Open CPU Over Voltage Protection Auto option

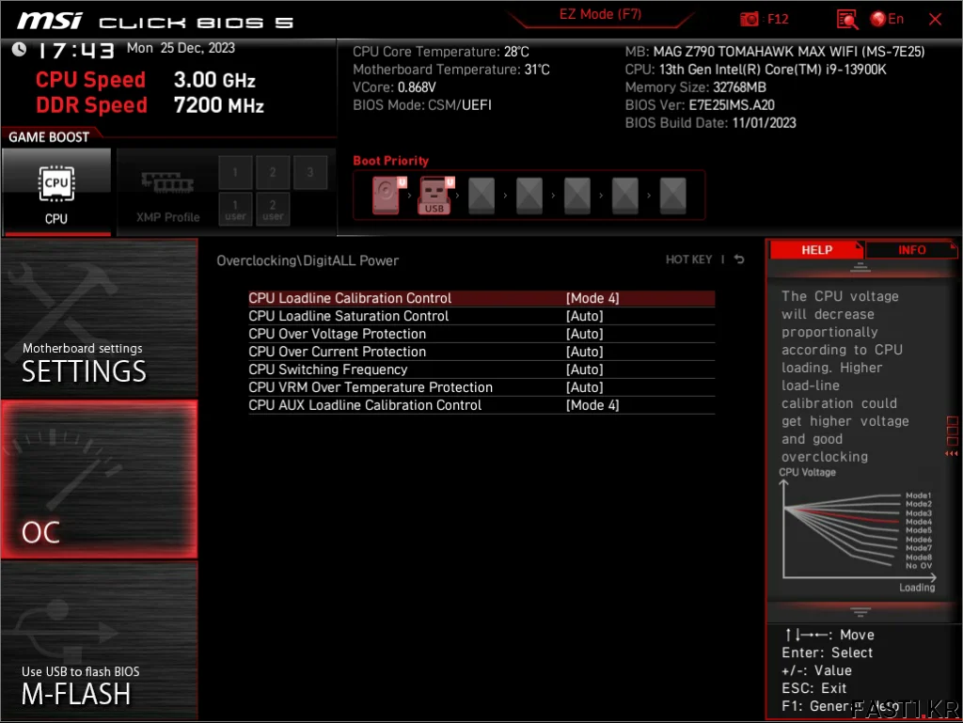pos(584,334)
